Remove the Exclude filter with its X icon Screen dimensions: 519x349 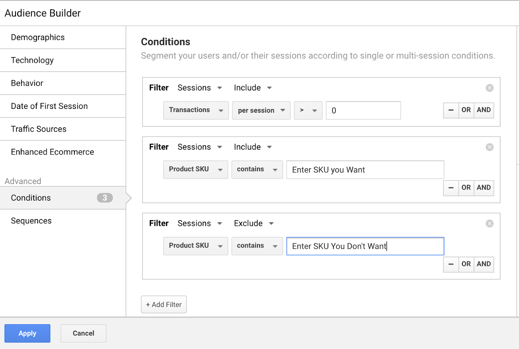point(489,224)
